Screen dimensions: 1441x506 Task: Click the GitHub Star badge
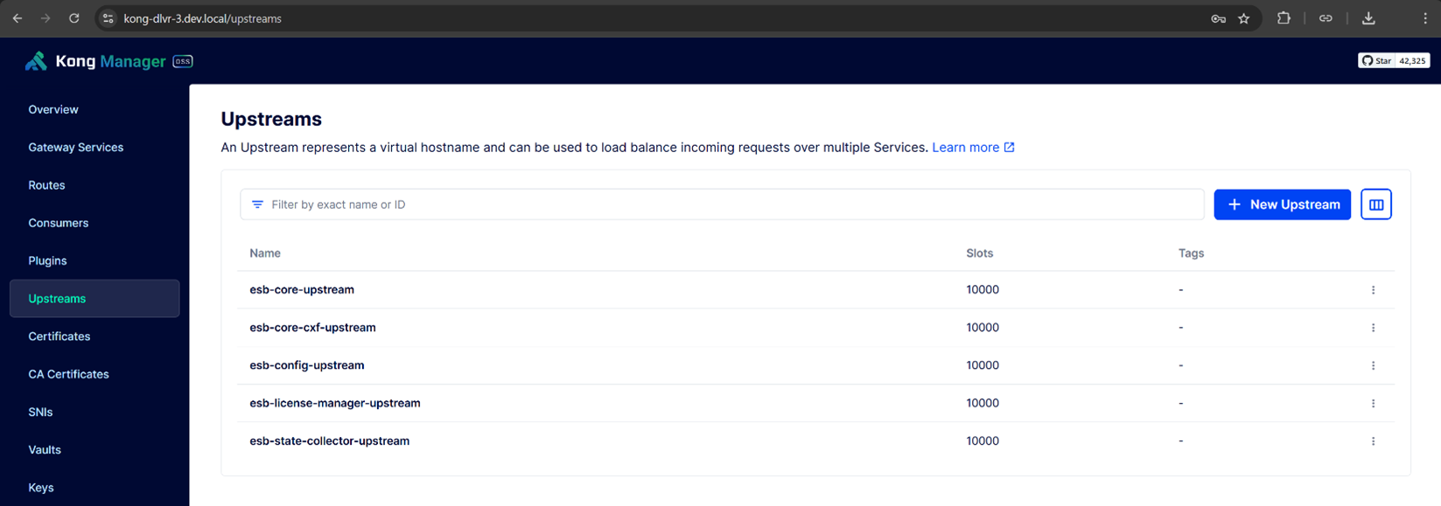click(x=1394, y=60)
